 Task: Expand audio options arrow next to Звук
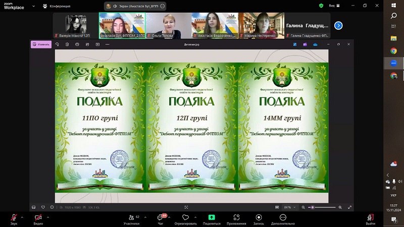click(x=22, y=217)
